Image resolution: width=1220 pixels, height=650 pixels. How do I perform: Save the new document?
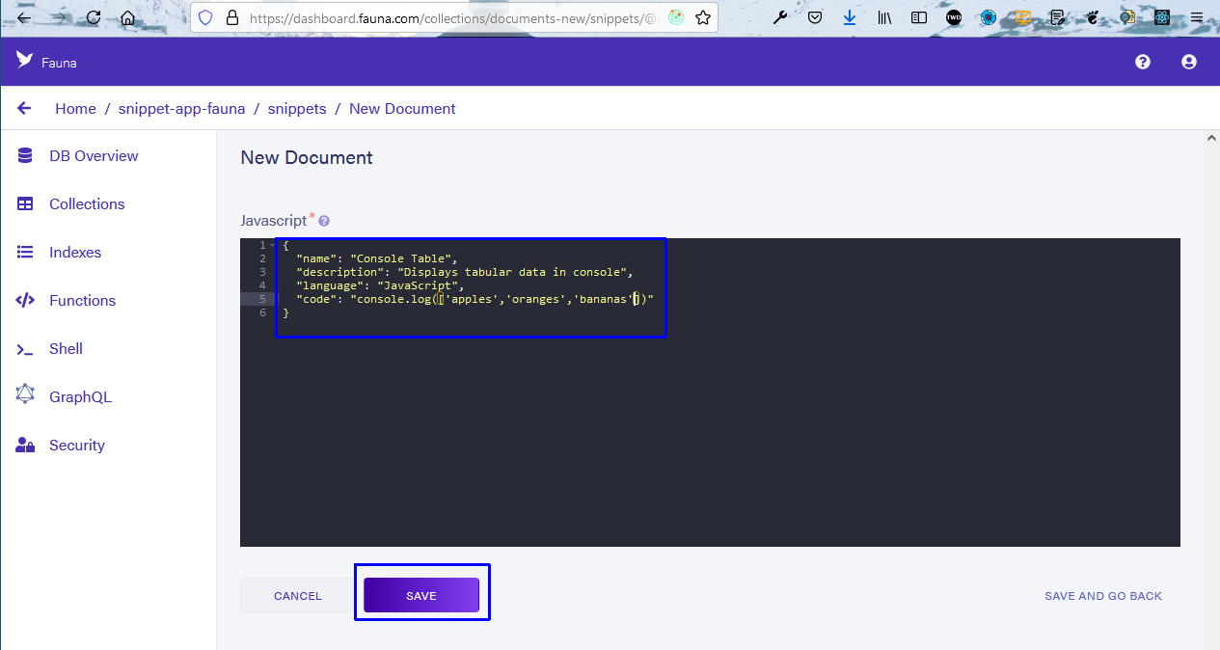pos(421,596)
